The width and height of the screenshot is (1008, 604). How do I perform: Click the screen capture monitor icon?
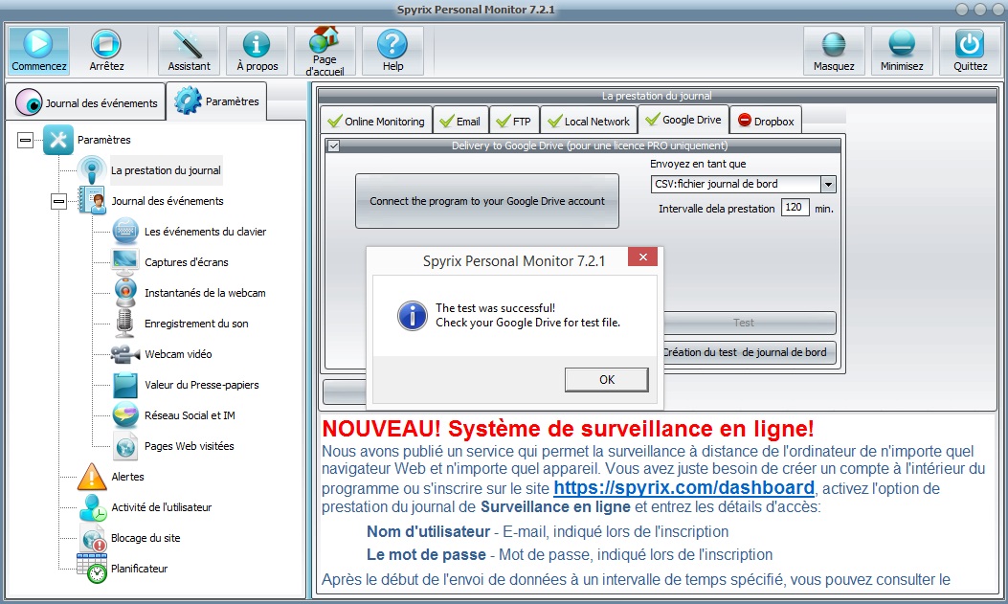(x=125, y=261)
